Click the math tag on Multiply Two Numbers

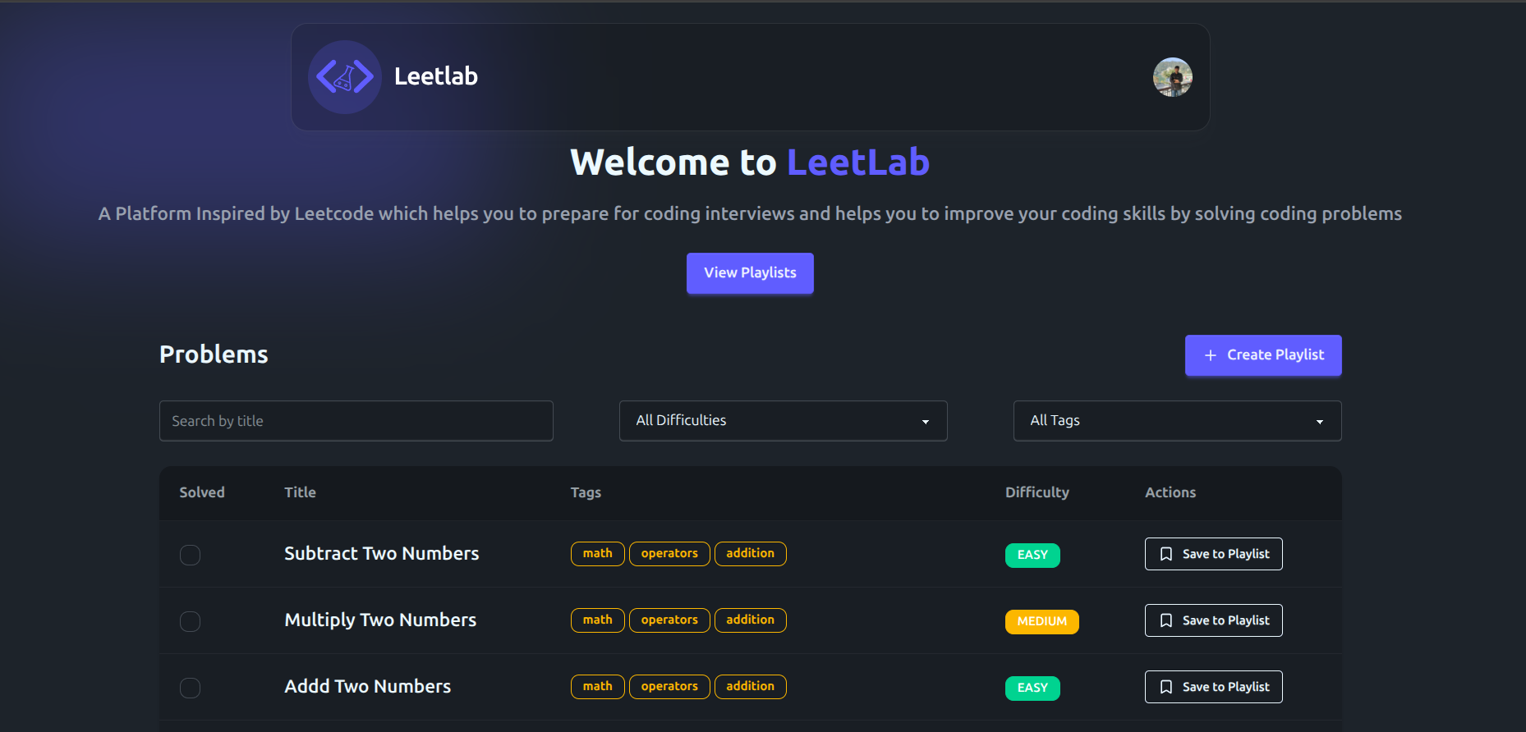click(598, 620)
